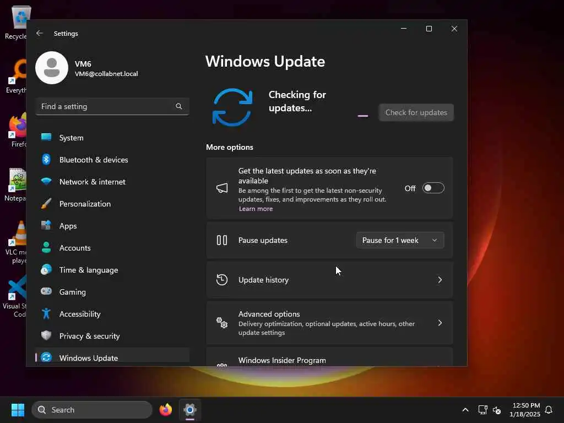Click the More options heading text
Viewport: 564px width, 423px height.
click(x=230, y=147)
